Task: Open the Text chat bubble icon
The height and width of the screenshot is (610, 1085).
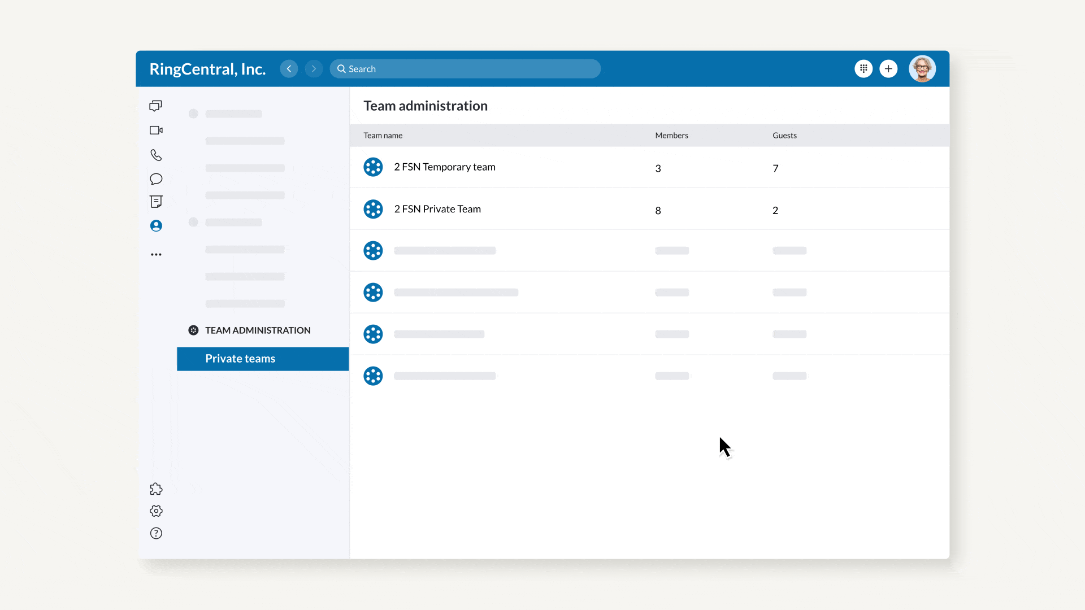Action: pyautogui.click(x=156, y=179)
